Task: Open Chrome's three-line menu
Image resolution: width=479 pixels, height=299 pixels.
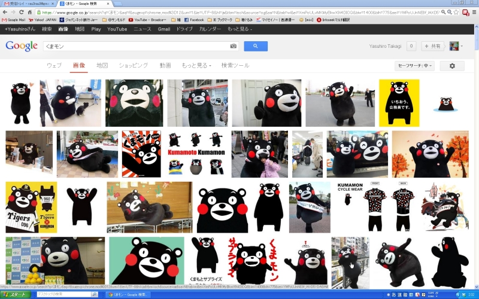Action: point(474,12)
